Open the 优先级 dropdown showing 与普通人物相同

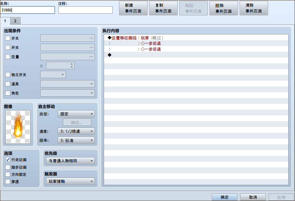click(70, 161)
